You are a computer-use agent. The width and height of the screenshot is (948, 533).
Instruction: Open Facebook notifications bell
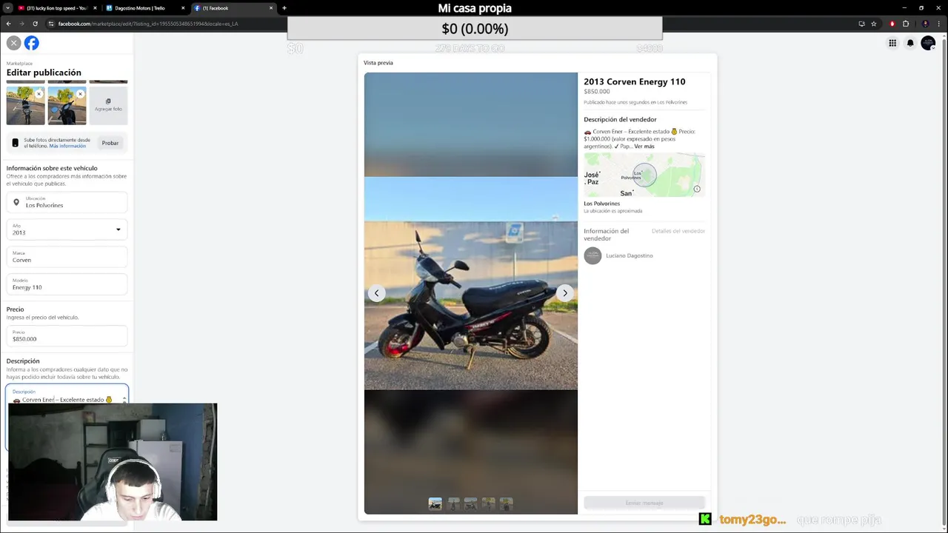pos(910,43)
